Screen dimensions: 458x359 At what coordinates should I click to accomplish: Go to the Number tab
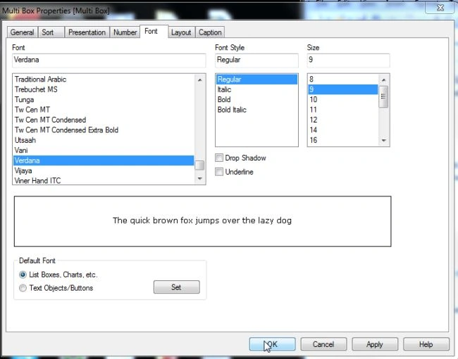[x=125, y=32]
